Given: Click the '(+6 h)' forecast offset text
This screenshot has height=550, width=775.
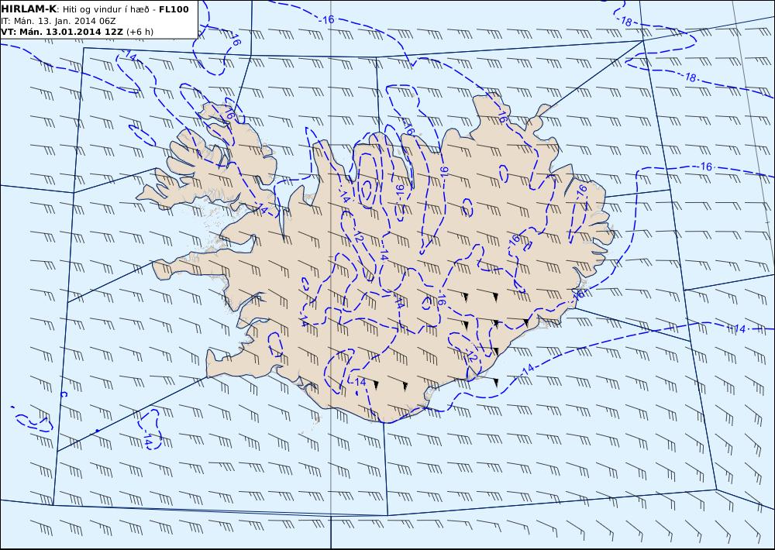Looking at the screenshot, I should coord(139,32).
